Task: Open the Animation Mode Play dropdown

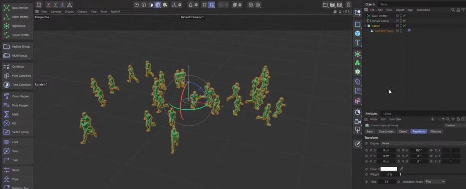Action: tap(435, 181)
